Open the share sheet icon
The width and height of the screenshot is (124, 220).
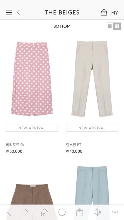click(80, 212)
